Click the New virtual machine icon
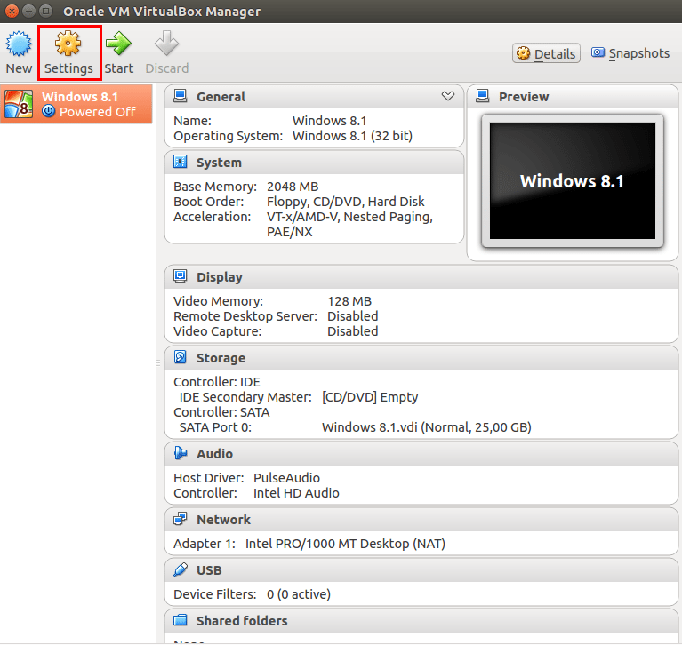 pos(19,44)
